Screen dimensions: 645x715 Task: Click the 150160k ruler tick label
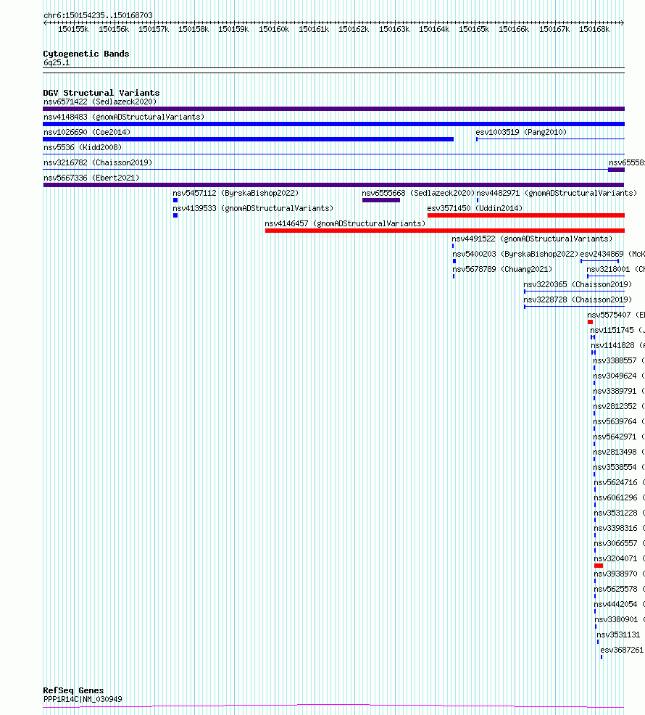click(274, 29)
